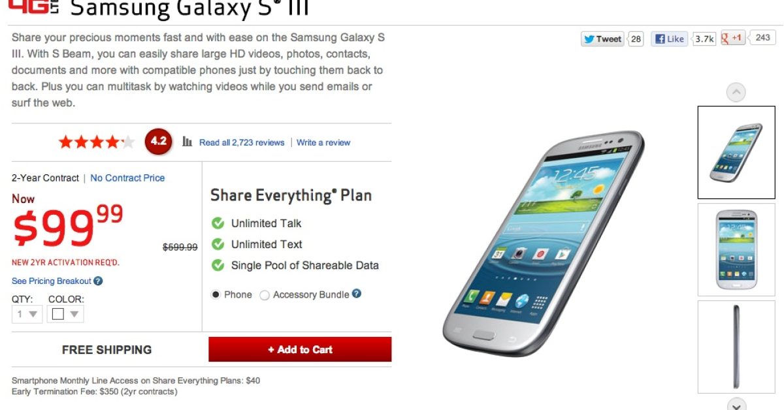
Task: Click the help icon beside See Pricing Breakout
Action: [98, 281]
